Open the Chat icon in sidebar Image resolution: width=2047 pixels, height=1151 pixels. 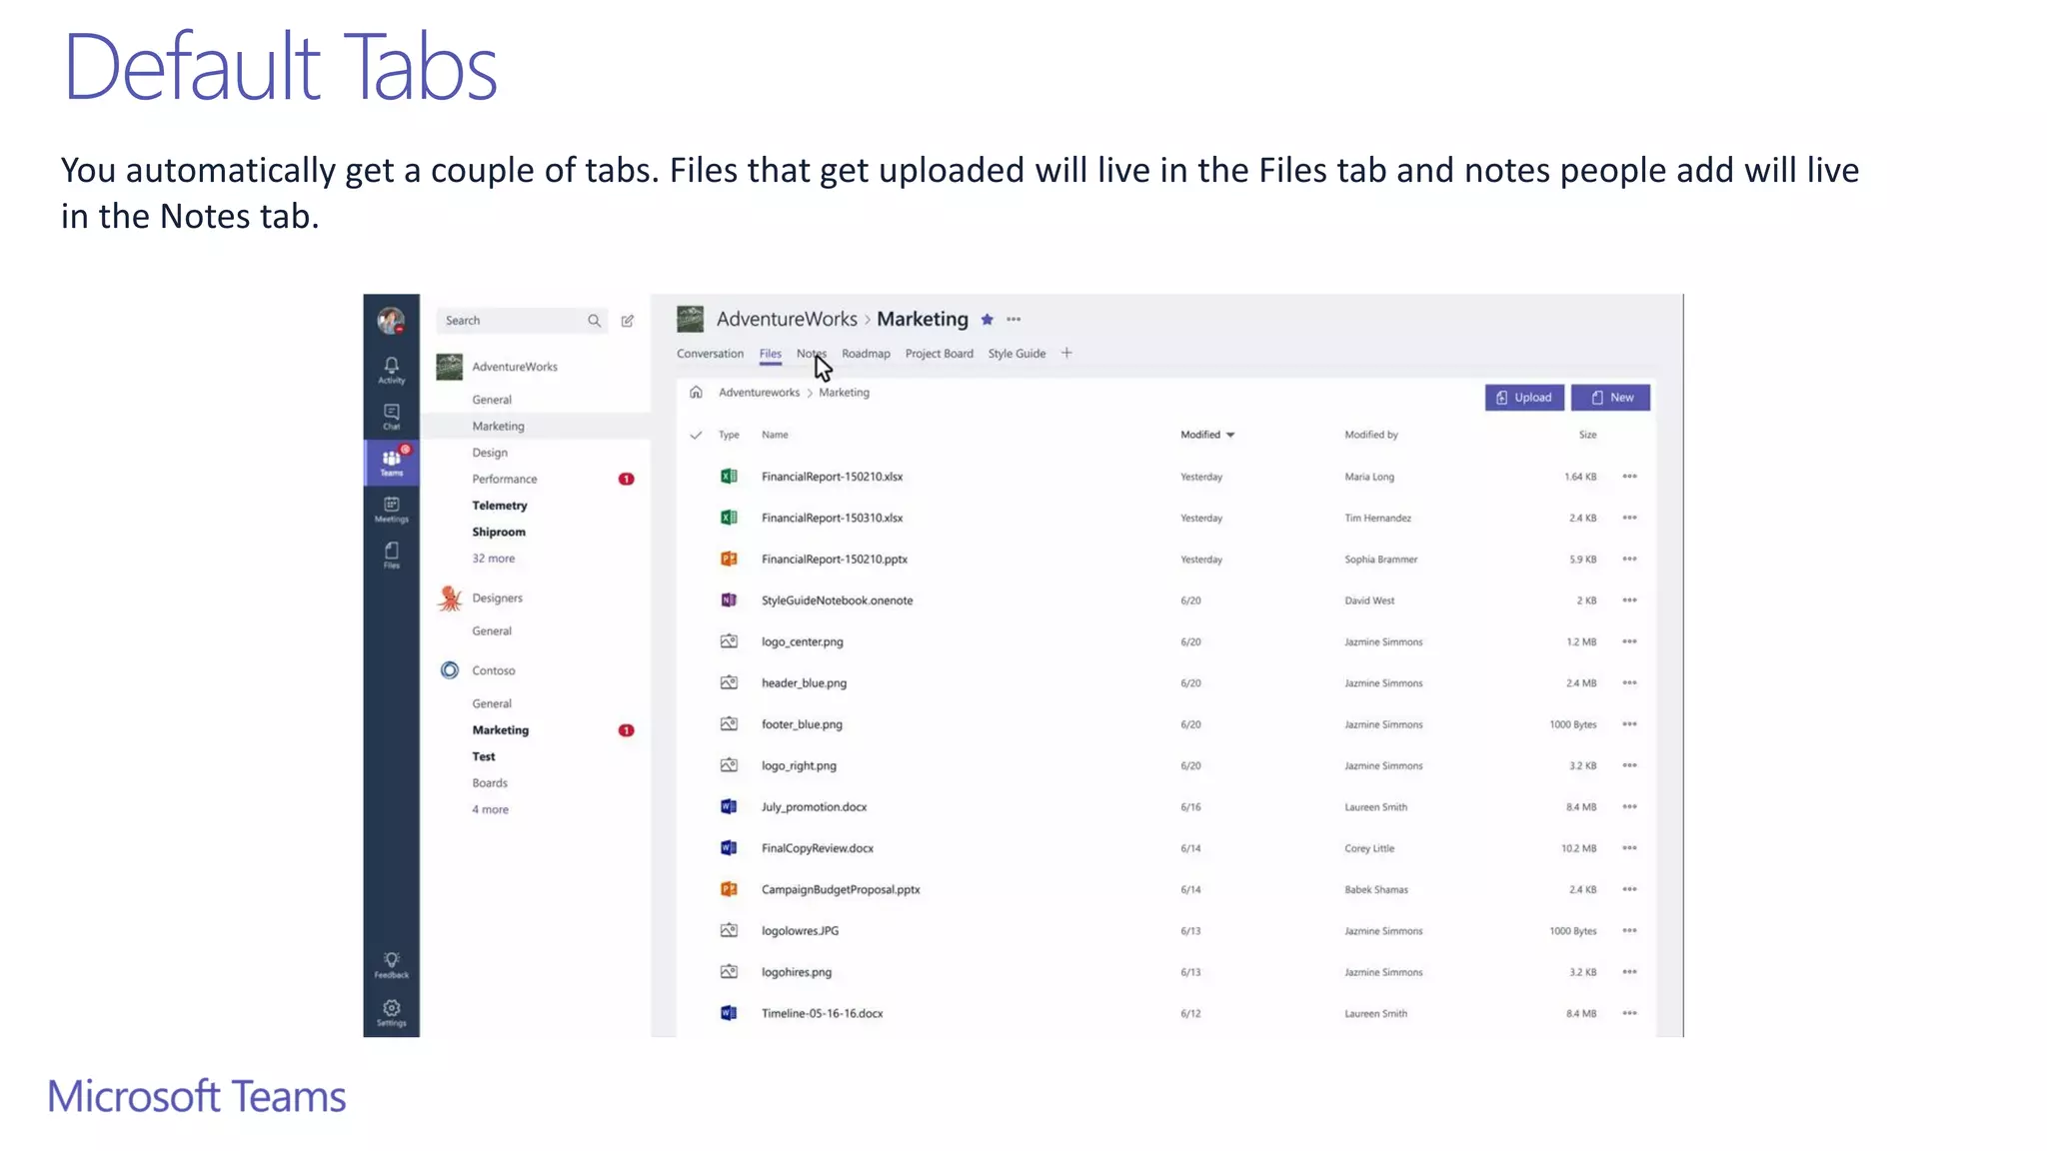point(391,417)
